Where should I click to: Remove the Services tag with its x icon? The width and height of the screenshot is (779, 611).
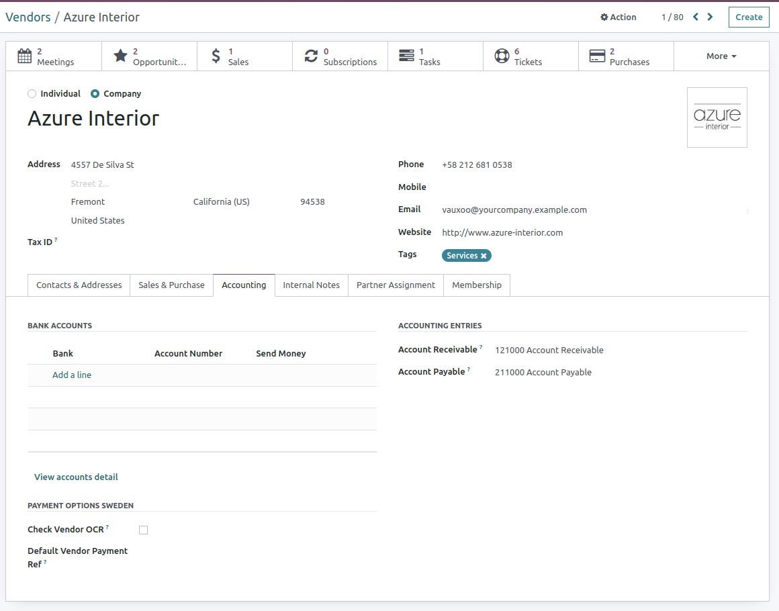pos(485,255)
